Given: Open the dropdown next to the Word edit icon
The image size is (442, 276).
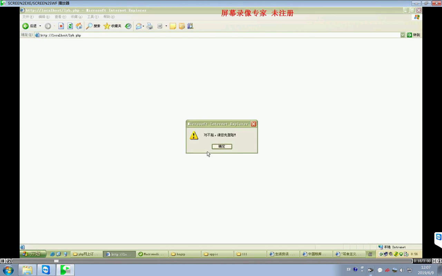Looking at the screenshot, I should coord(166,26).
